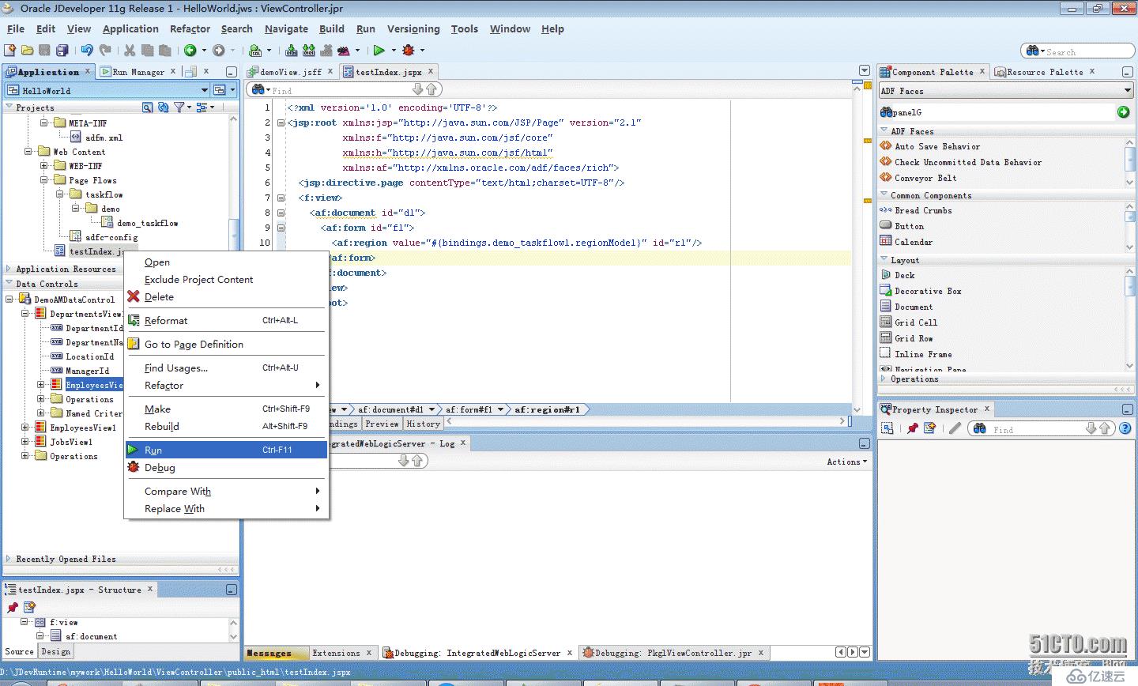Select Reformat in the context menu
1138x686 pixels.
pos(226,320)
